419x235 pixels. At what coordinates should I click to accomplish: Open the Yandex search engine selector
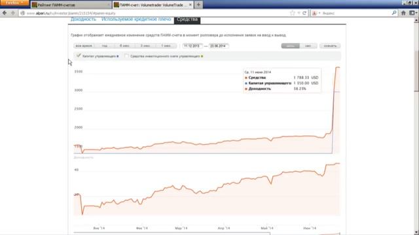[316, 13]
